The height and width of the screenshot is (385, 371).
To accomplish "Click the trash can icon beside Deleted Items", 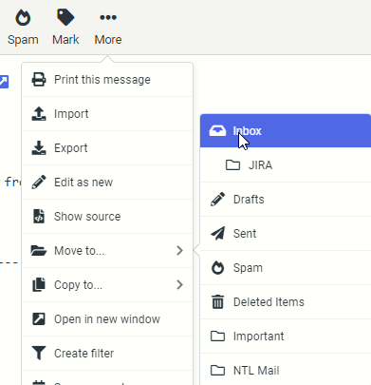I will tap(217, 301).
